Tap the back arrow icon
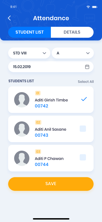This screenshot has height=222, width=102. (9, 18)
